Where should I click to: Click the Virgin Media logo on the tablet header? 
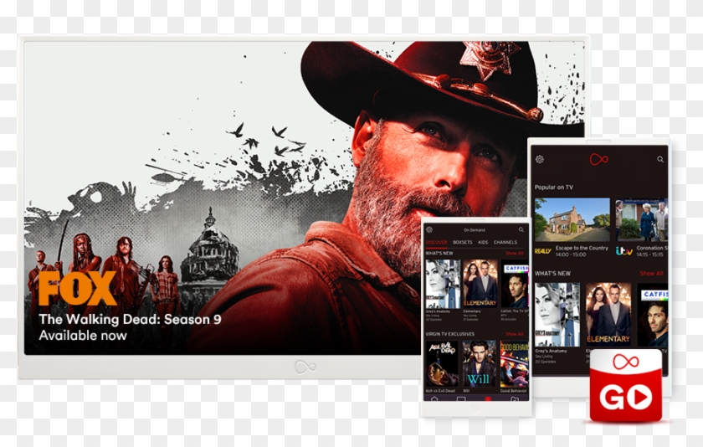pos(598,159)
